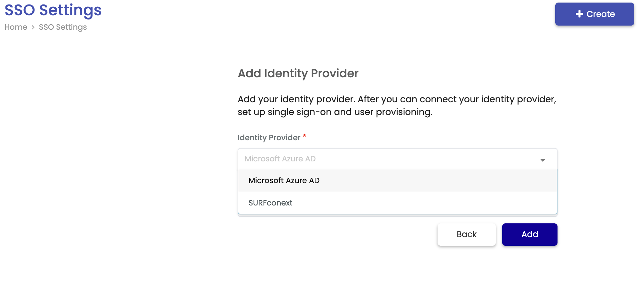
Task: Select the Microsoft Azure AD option
Action: [x=284, y=181]
